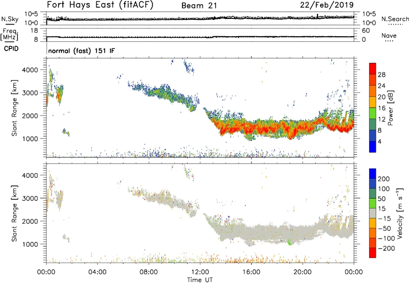
Task: Click the green velocity patch near 19:00 UT
Action: coord(289,242)
